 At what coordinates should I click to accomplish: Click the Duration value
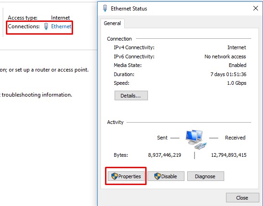pyautogui.click(x=228, y=74)
